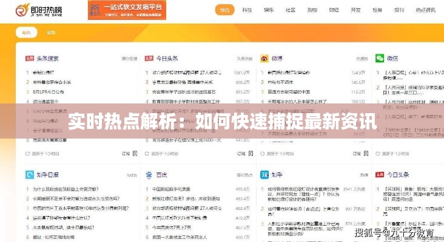Viewport: 444px width, 242px height.
Task: Refresh the 微信 card list
Action: pyautogui.click(x=377, y=154)
